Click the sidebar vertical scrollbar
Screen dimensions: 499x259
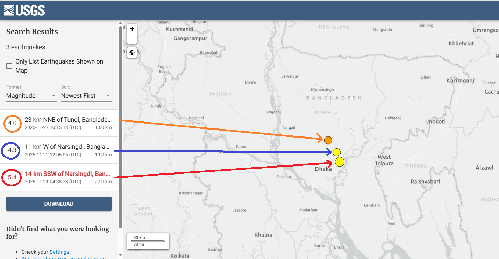coord(121,126)
